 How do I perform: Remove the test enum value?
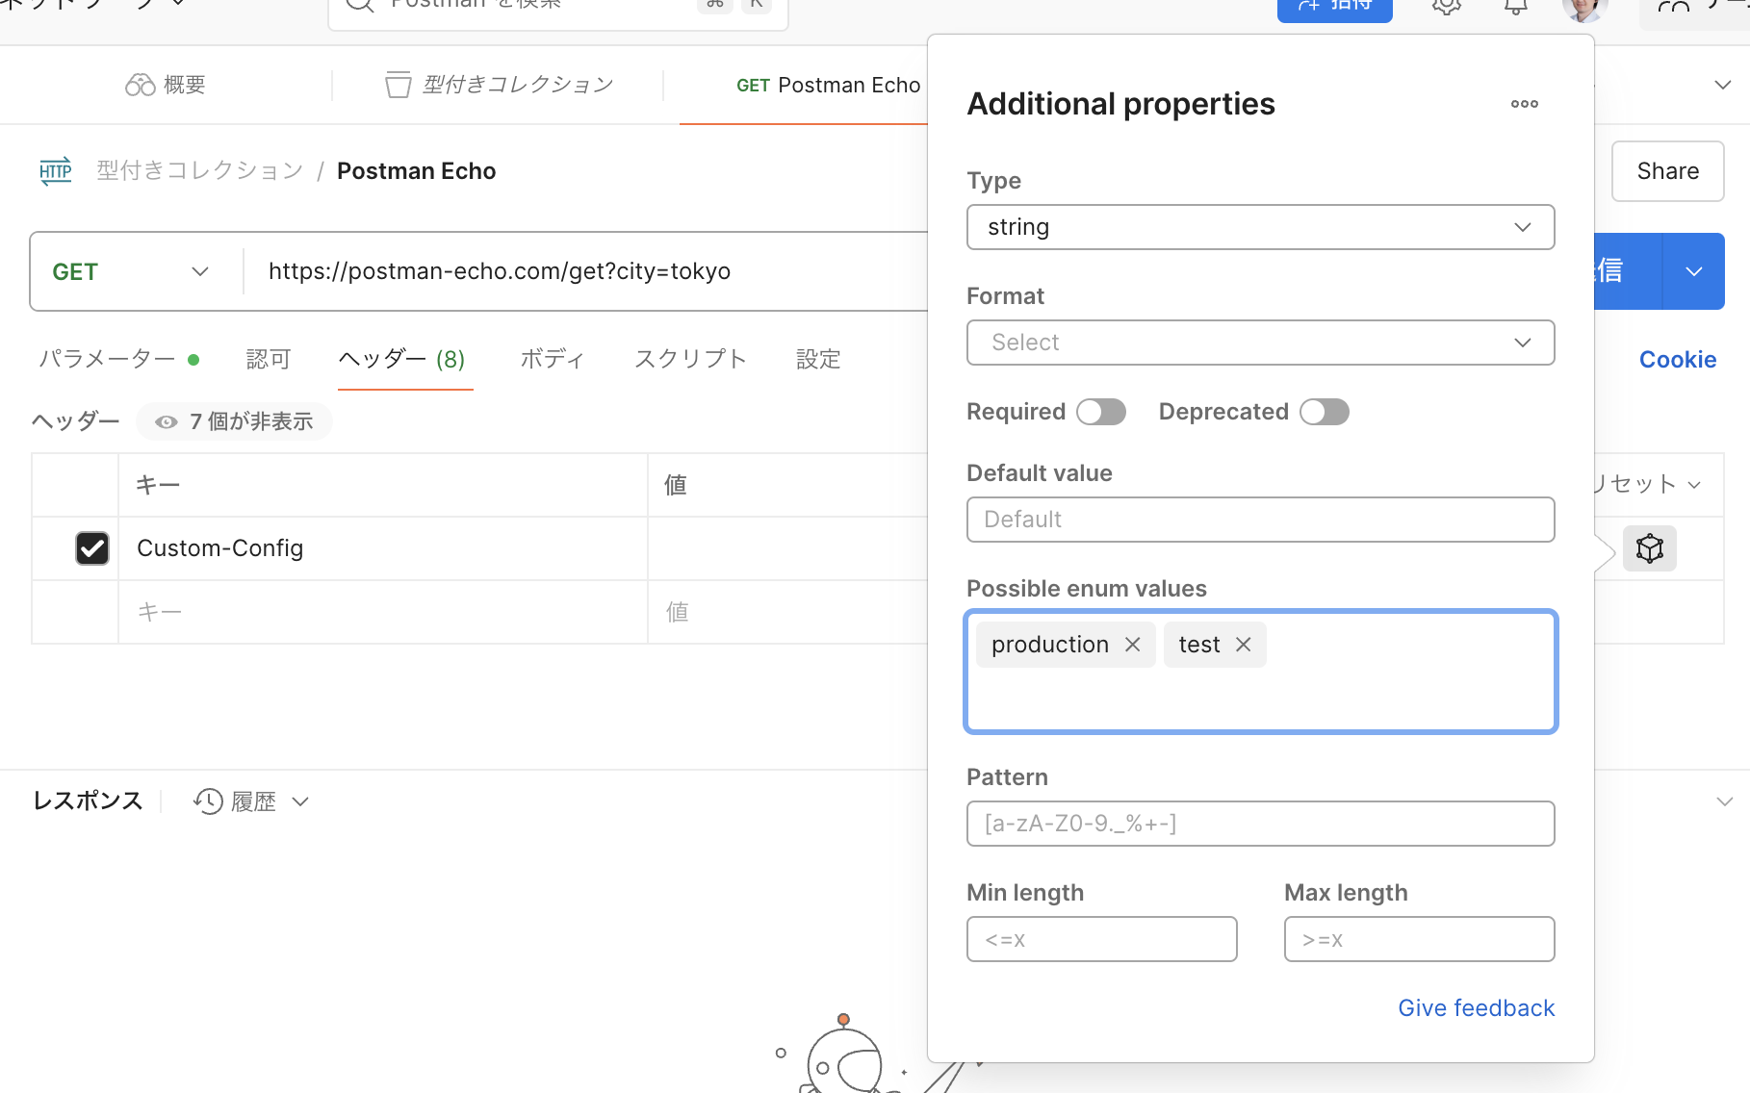pos(1244,645)
